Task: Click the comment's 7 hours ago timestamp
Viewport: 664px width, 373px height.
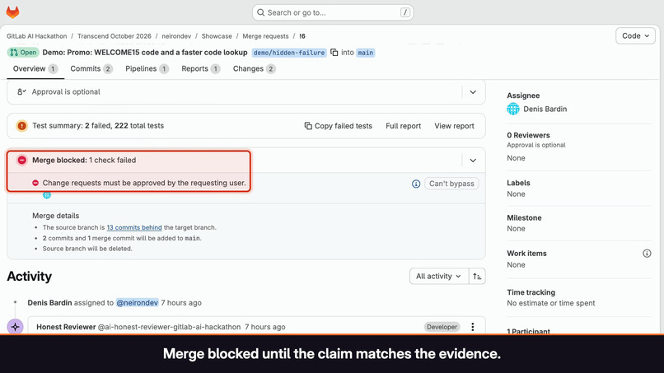Action: 265,327
